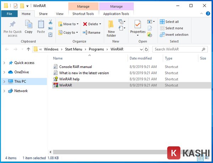This screenshot has width=213, height=163.
Task: Click the WinRAR shortcut file icon
Action: [56, 85]
